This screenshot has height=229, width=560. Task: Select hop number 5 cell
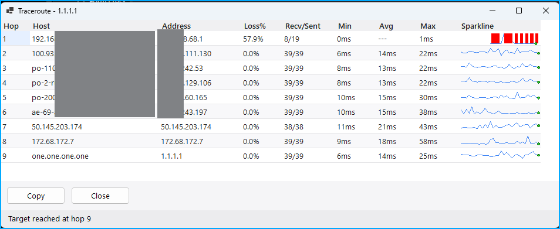(15, 97)
